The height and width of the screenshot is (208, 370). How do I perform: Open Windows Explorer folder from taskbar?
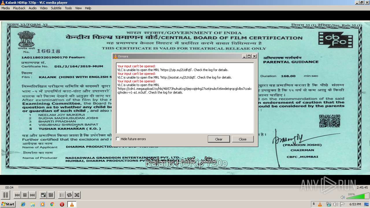coord(33,204)
